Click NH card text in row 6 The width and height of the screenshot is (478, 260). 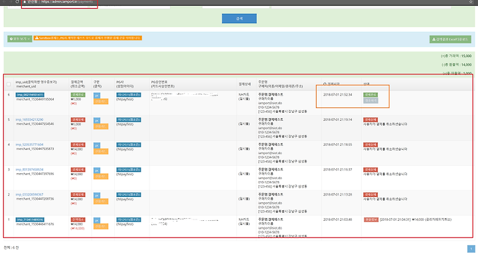(244, 95)
